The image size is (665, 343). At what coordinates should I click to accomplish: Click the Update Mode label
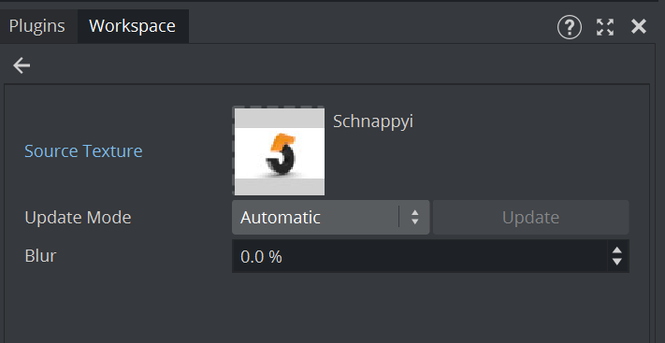(x=78, y=218)
